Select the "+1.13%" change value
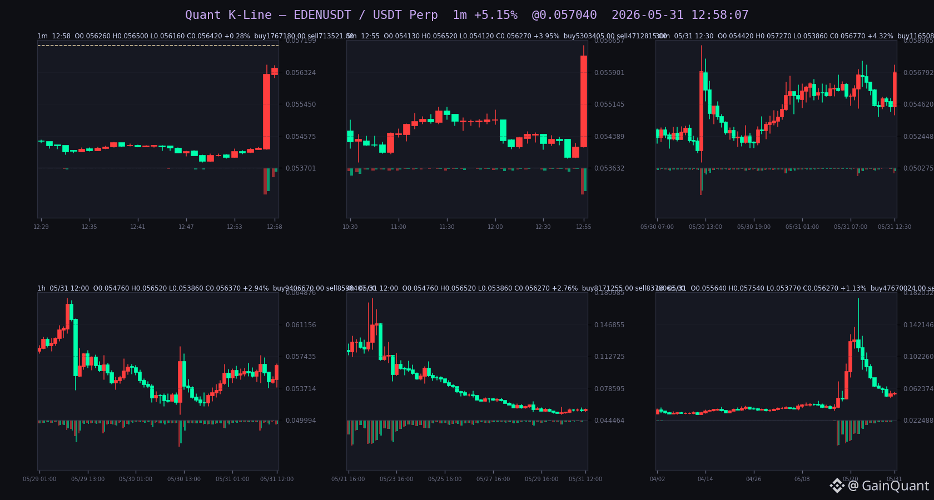The width and height of the screenshot is (934, 500). pyautogui.click(x=853, y=288)
